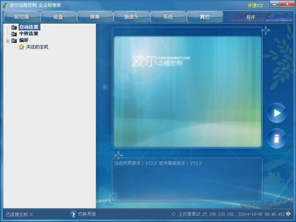Click the folder icon of 偏好
The image size is (296, 222).
click(14, 40)
